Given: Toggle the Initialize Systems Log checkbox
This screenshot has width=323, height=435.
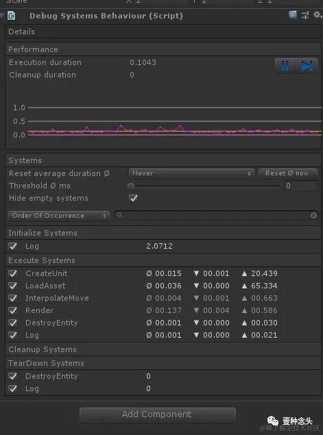Looking at the screenshot, I should (x=13, y=246).
